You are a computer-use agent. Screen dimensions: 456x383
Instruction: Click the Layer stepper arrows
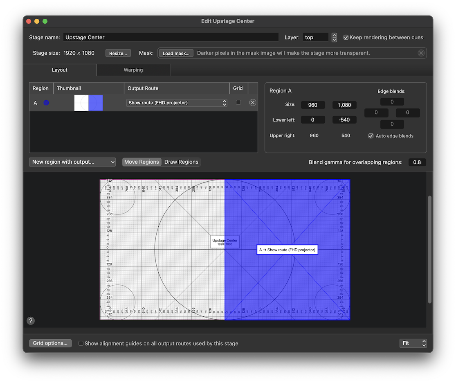point(334,37)
